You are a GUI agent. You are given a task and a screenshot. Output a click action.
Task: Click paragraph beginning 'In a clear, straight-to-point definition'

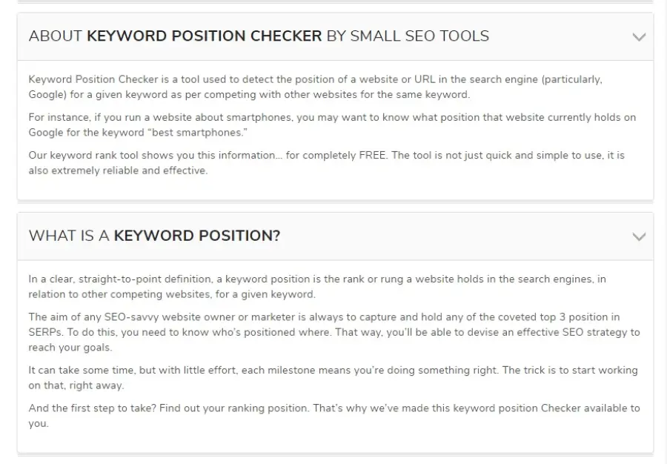(317, 287)
